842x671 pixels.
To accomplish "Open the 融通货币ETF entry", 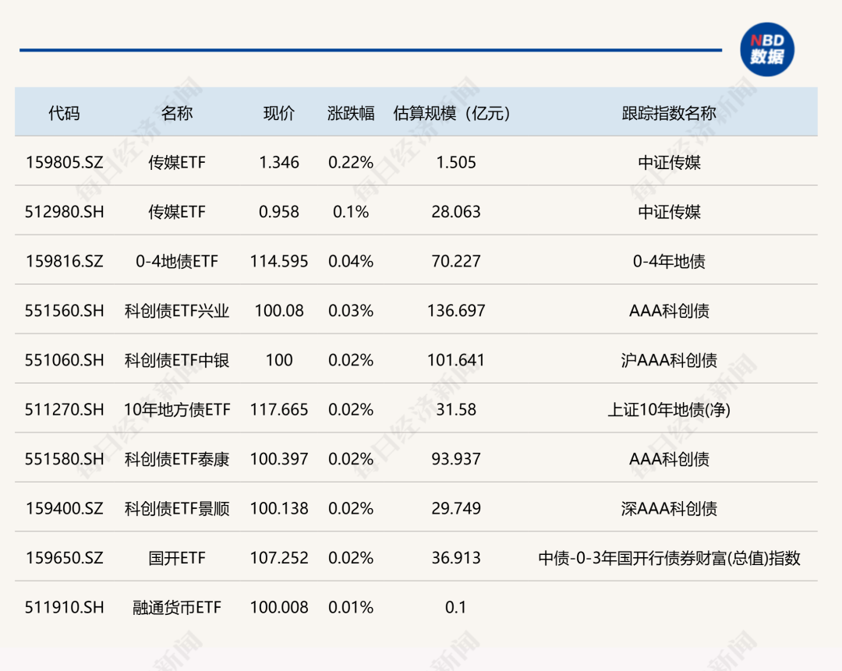I will tap(178, 607).
